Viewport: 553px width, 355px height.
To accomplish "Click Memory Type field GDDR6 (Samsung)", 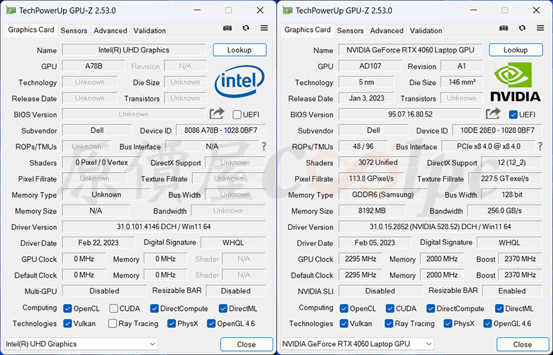I will [383, 194].
